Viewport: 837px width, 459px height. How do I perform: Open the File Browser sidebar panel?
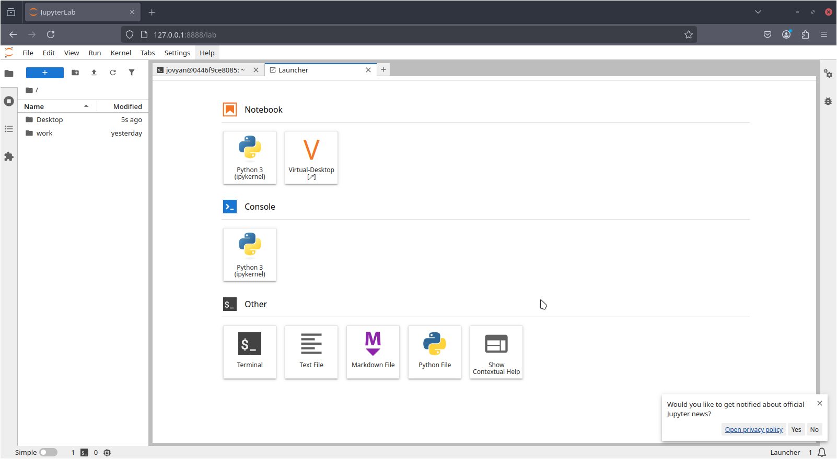(x=9, y=74)
